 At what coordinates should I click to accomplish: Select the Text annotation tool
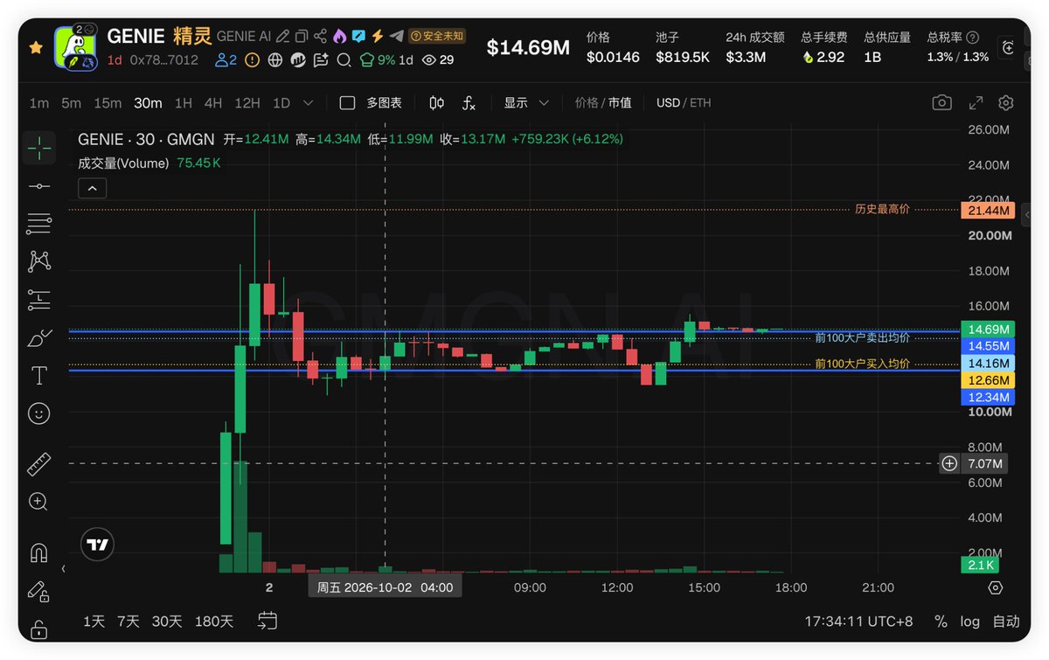(39, 376)
